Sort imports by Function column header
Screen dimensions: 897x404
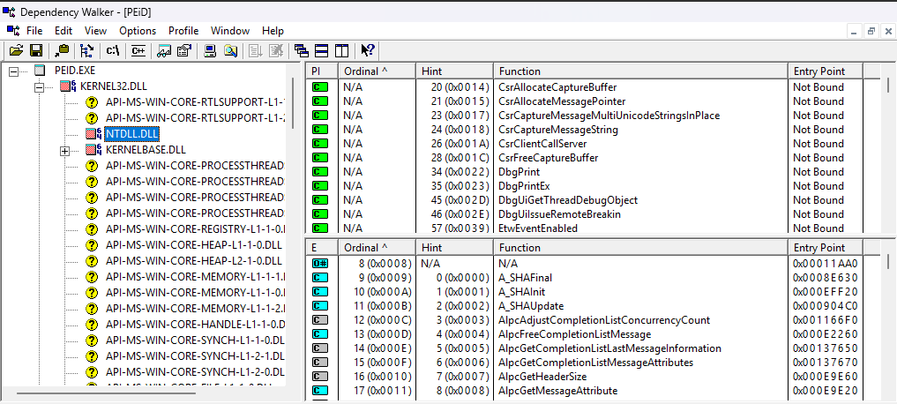coord(640,71)
